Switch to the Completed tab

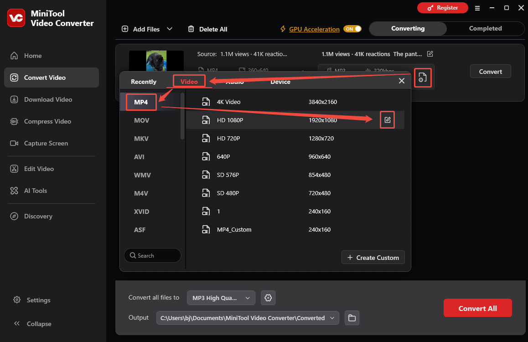coord(485,29)
